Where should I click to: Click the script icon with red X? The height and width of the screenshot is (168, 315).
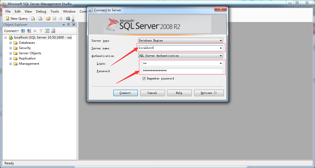click(53, 31)
